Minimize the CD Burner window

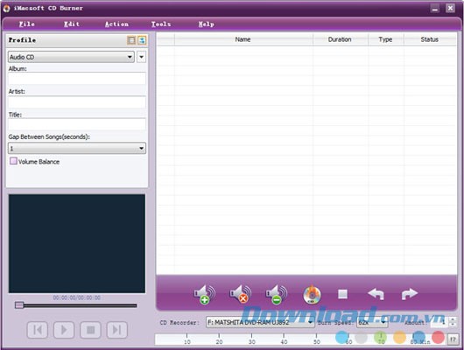pyautogui.click(x=435, y=8)
